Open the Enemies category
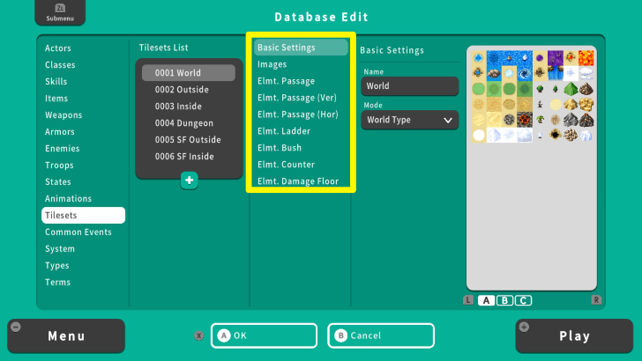The width and height of the screenshot is (642, 361). coord(63,149)
